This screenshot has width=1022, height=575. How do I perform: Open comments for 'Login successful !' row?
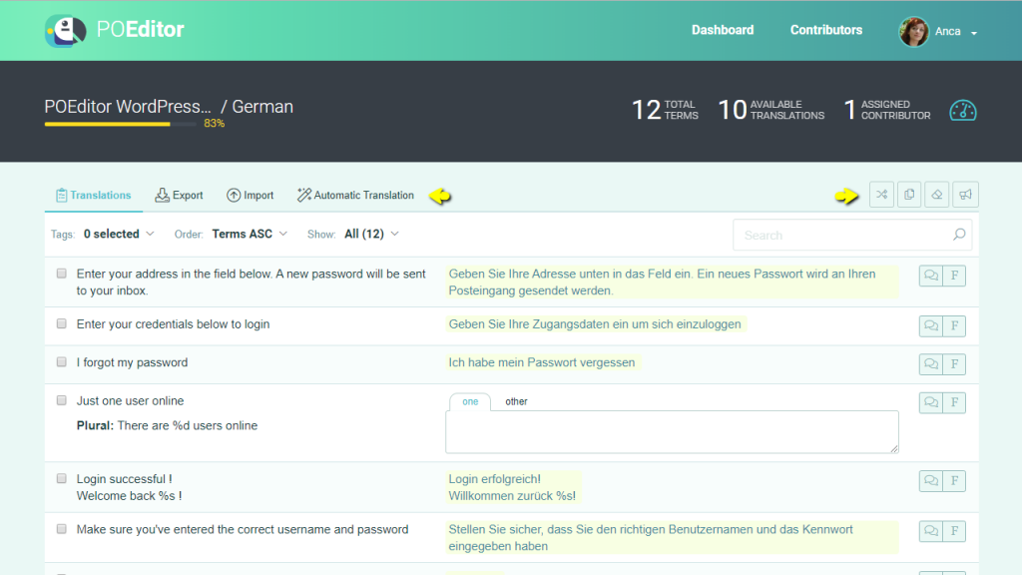(x=931, y=481)
